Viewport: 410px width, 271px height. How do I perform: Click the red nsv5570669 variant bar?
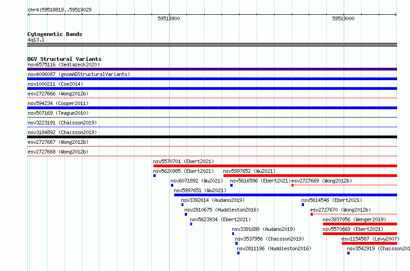(360, 234)
